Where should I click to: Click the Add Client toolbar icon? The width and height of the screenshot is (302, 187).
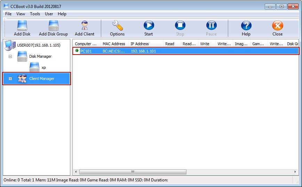(85, 26)
